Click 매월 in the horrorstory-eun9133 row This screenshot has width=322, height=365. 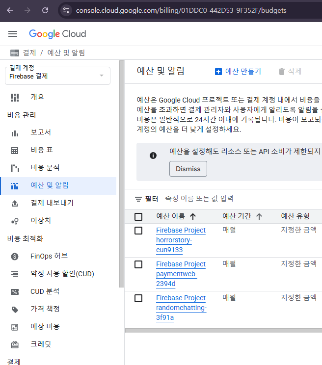[x=229, y=230]
